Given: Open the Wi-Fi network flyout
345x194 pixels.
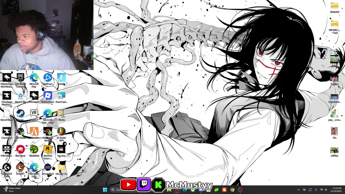Looking at the screenshot, I should tap(322, 190).
